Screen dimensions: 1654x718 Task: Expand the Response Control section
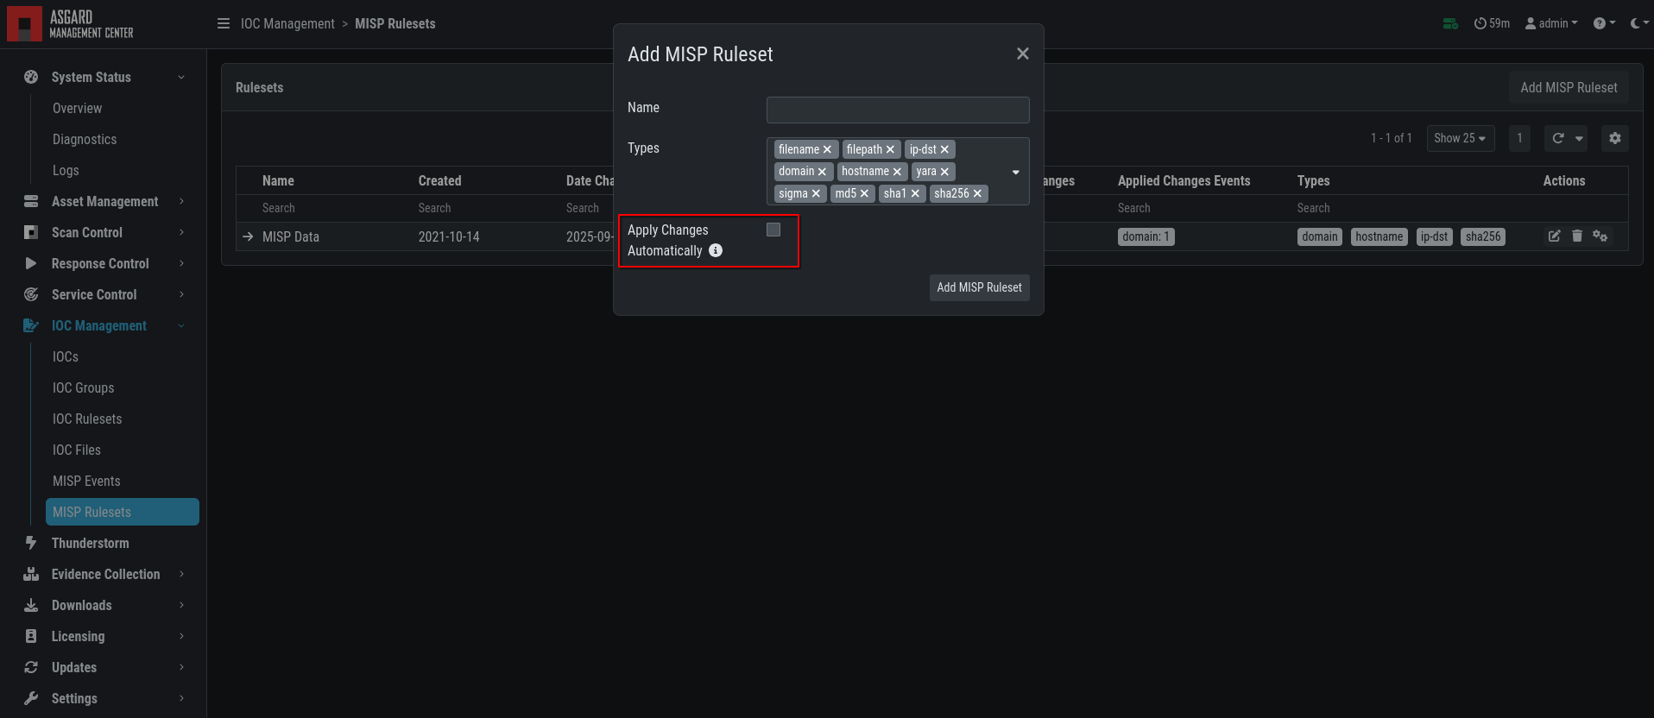104,263
